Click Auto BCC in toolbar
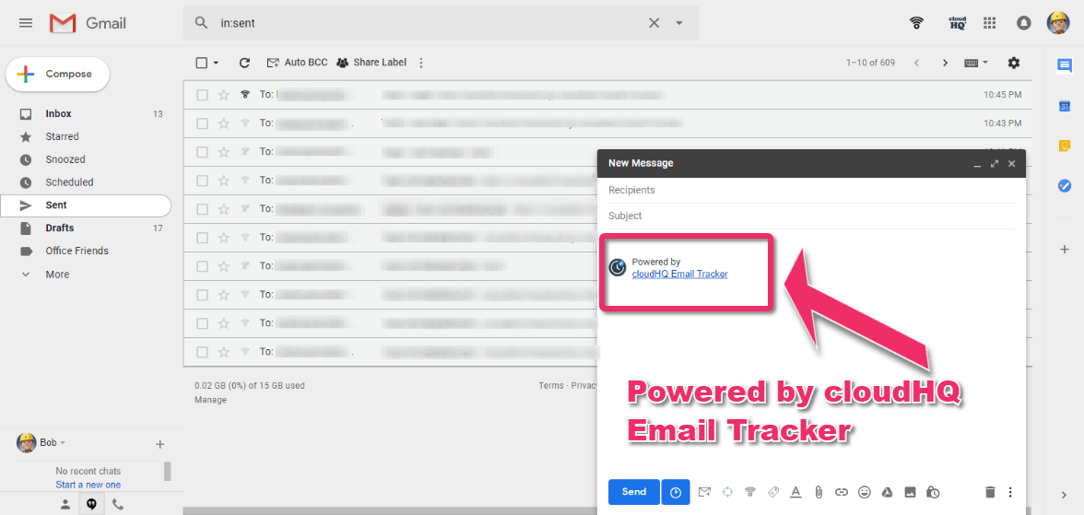 coord(297,63)
